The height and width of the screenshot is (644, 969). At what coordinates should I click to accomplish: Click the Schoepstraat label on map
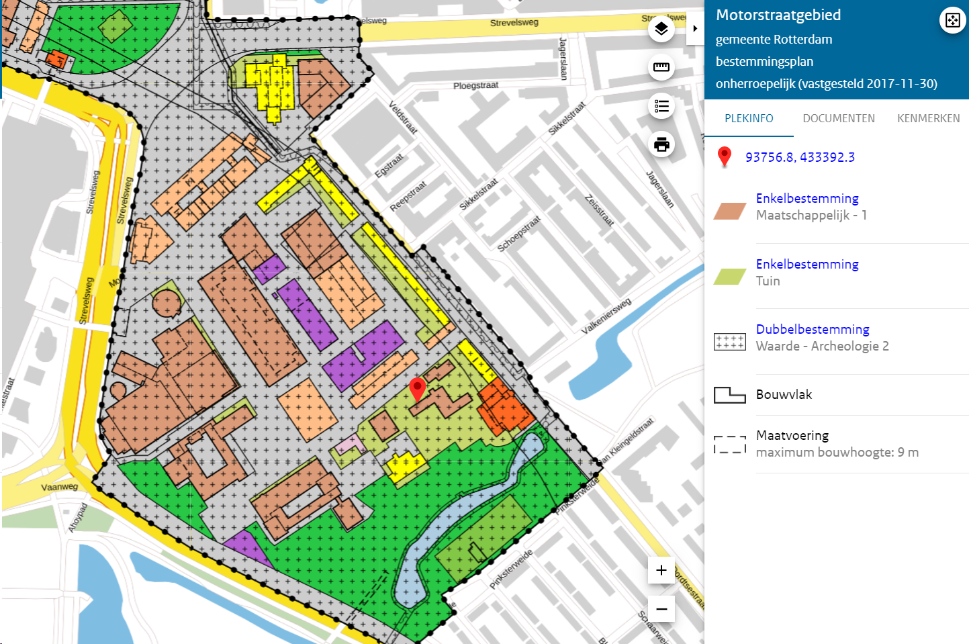pyautogui.click(x=518, y=234)
